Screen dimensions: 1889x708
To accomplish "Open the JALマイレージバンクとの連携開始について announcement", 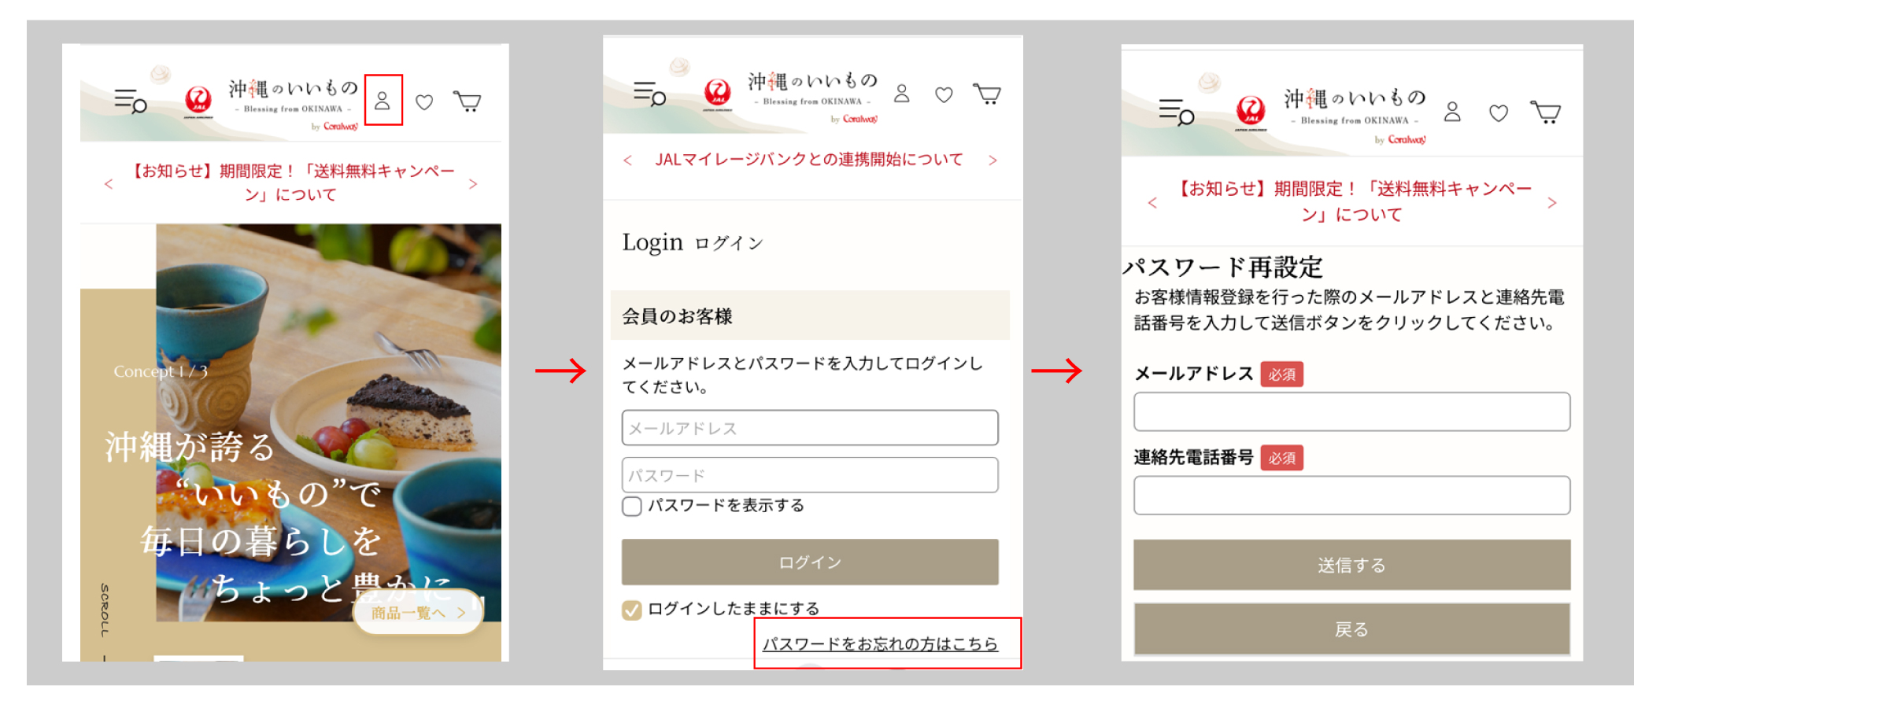I will pos(809,160).
